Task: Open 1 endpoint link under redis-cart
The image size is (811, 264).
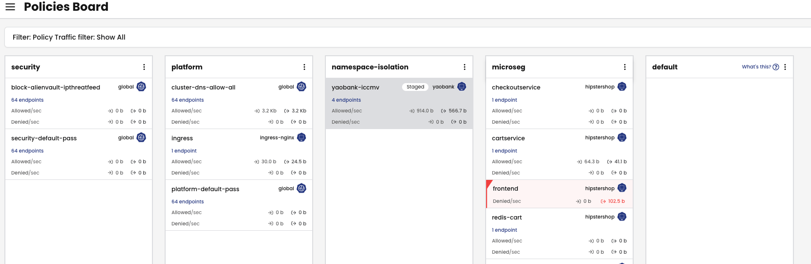Action: tap(505, 230)
